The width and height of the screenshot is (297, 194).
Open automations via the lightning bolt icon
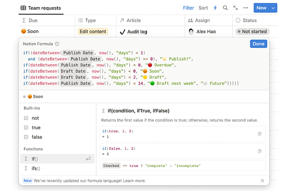pos(215,8)
